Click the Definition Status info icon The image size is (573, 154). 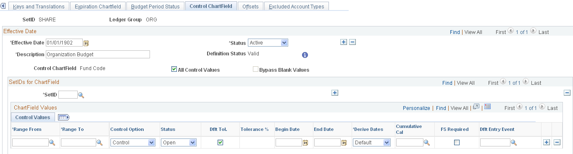[x=305, y=55]
